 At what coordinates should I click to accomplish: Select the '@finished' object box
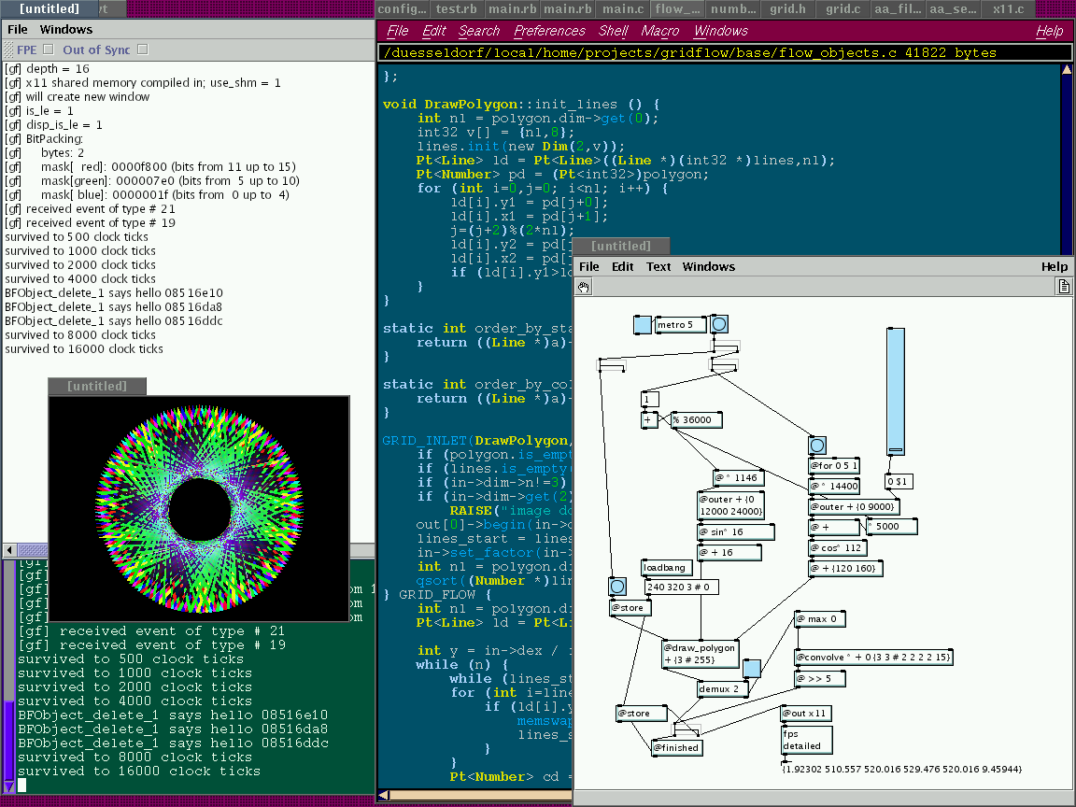[x=676, y=748]
